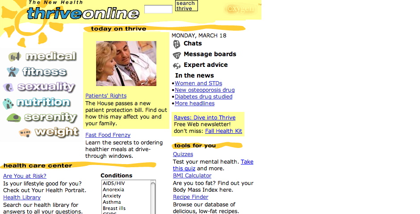Click the thriveonline logo
The height and width of the screenshot is (214, 420).
[83, 13]
